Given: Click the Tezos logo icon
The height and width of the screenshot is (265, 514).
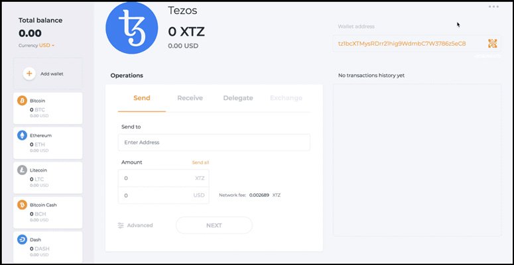Looking at the screenshot, I should tap(132, 28).
